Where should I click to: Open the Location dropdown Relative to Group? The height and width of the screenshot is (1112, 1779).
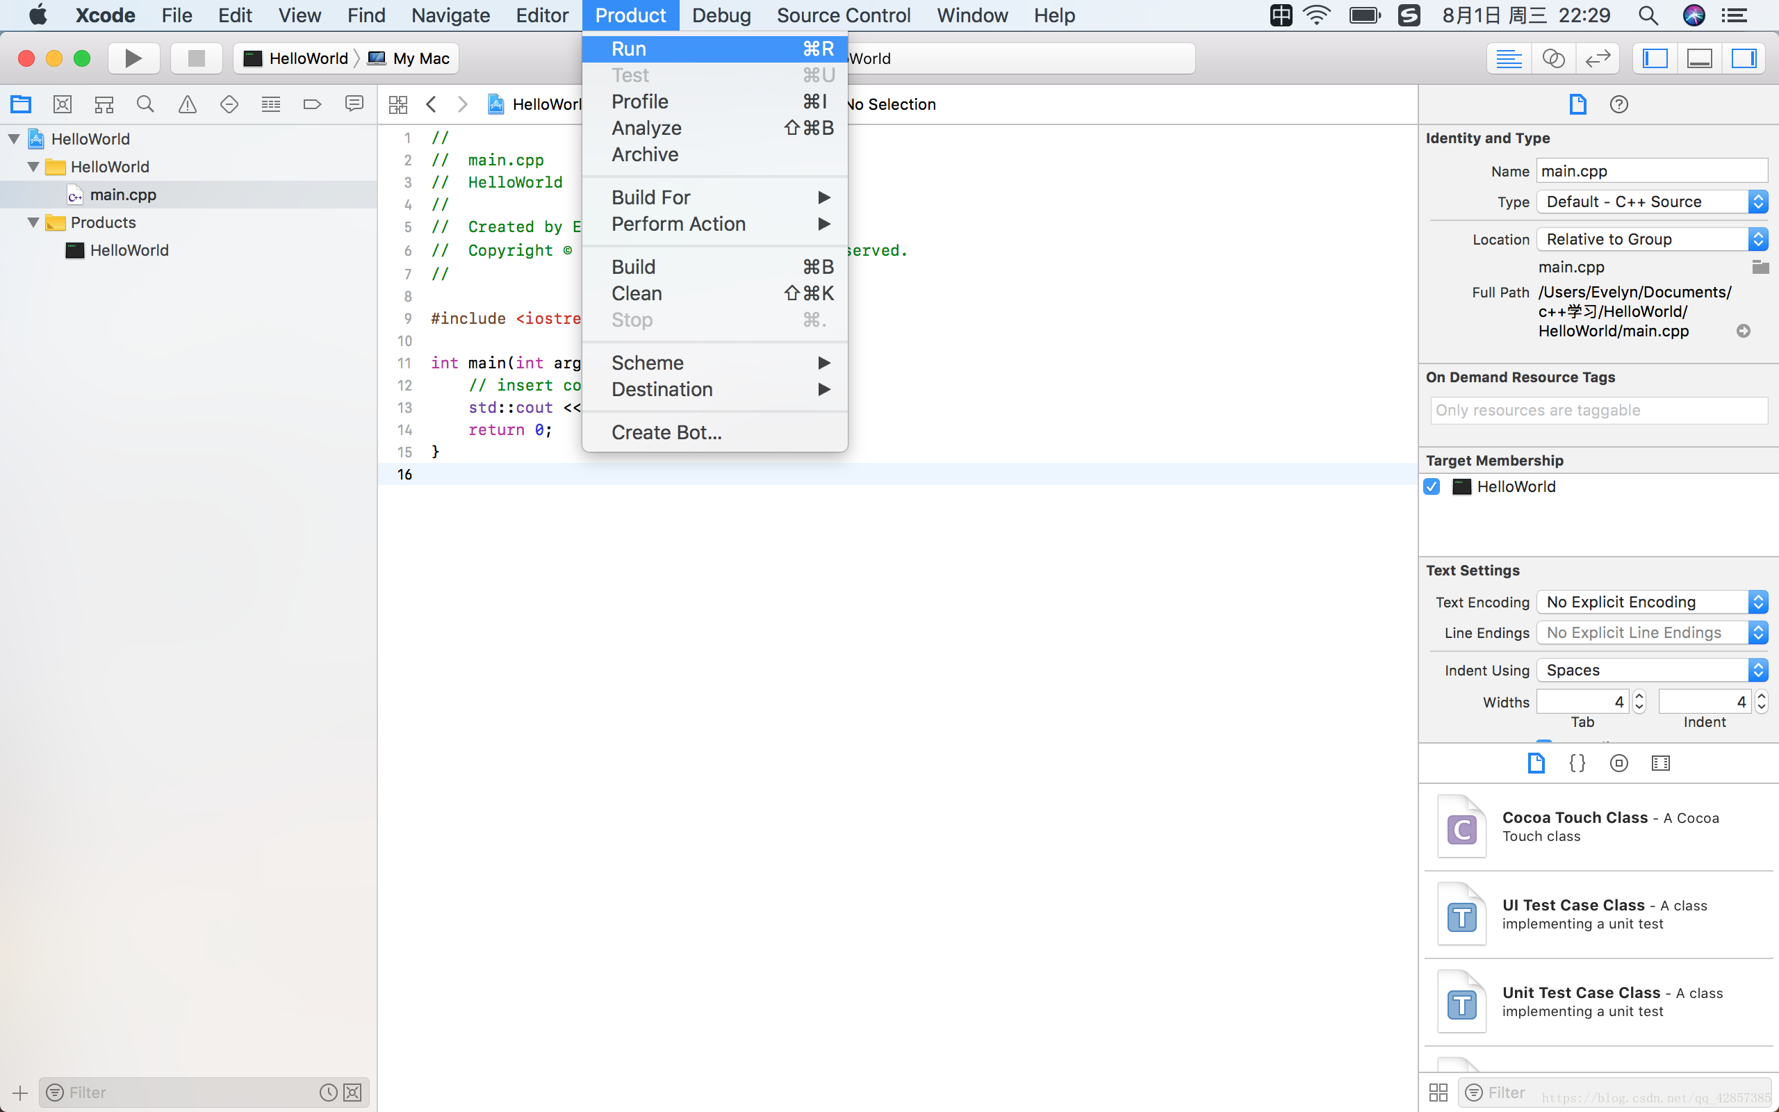click(x=1652, y=239)
